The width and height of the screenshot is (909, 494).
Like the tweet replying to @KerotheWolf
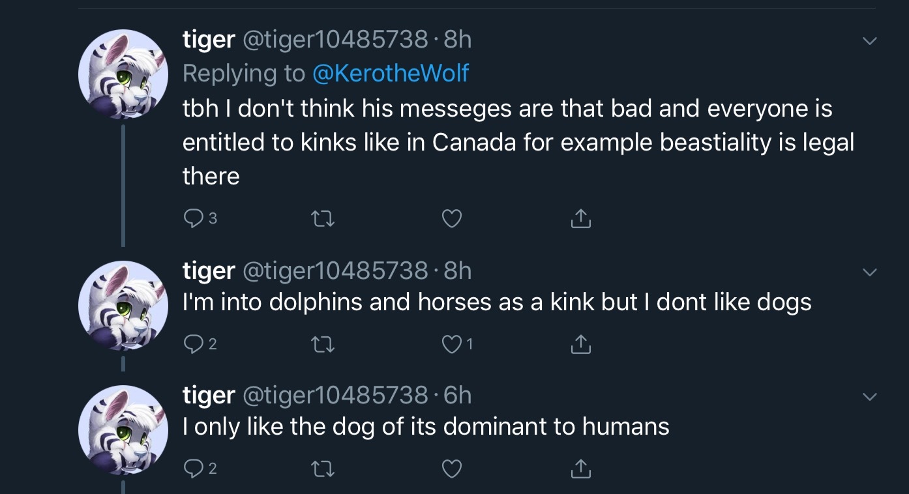[452, 219]
